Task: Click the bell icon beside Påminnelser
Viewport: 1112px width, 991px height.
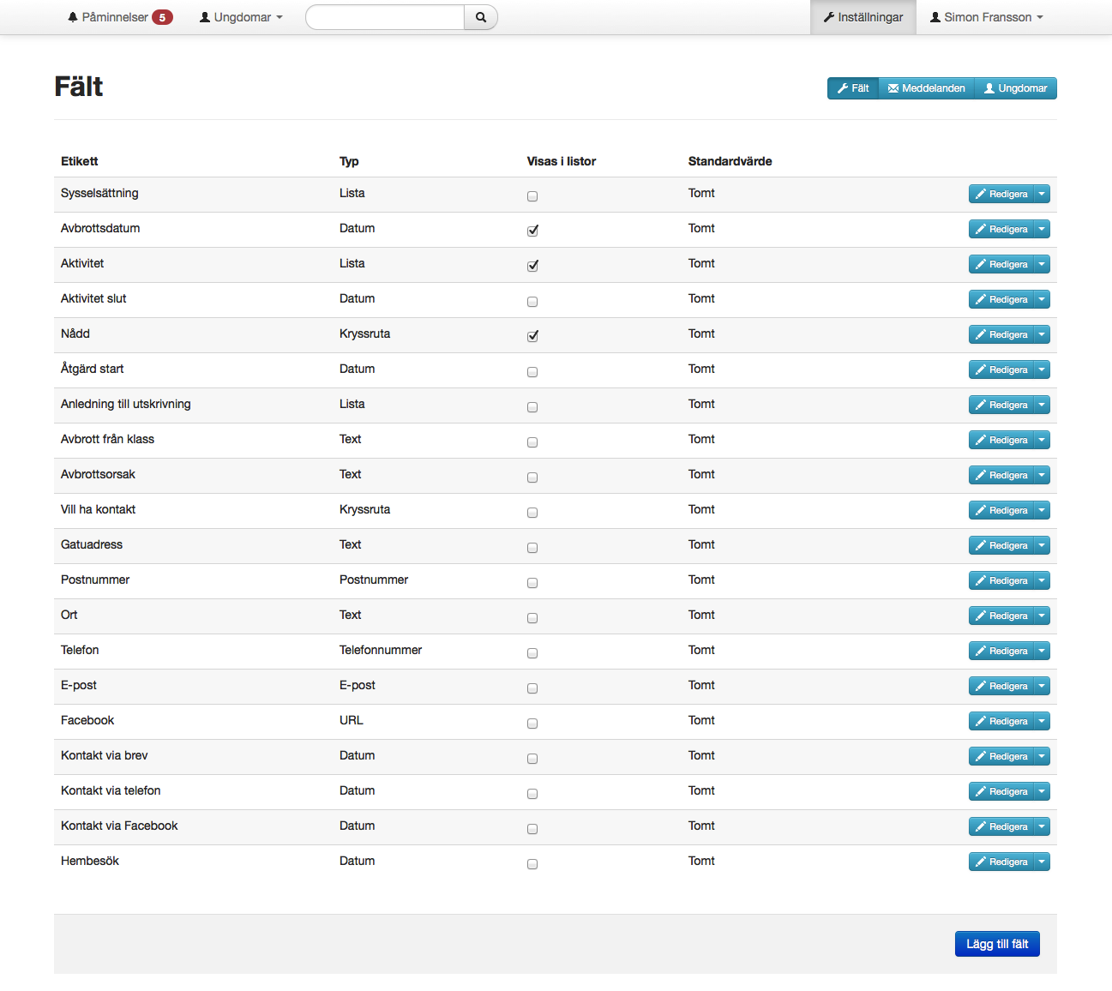Action: [73, 17]
